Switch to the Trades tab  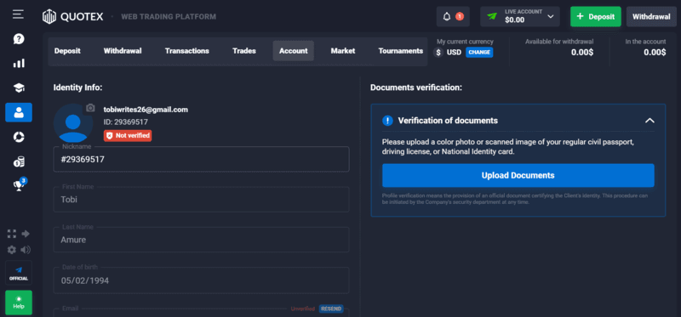click(244, 51)
